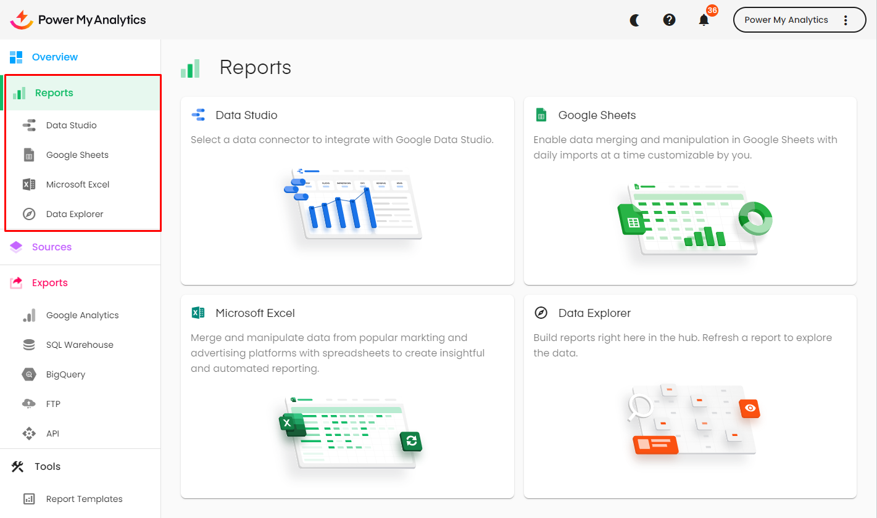Screen dimensions: 877x518
Task: Select BigQuery under Exports
Action: coord(65,374)
